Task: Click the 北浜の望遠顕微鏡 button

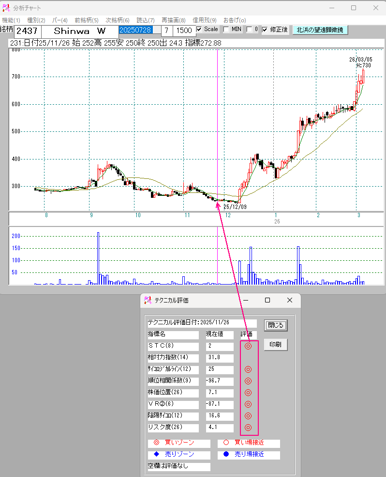Action: 320,30
